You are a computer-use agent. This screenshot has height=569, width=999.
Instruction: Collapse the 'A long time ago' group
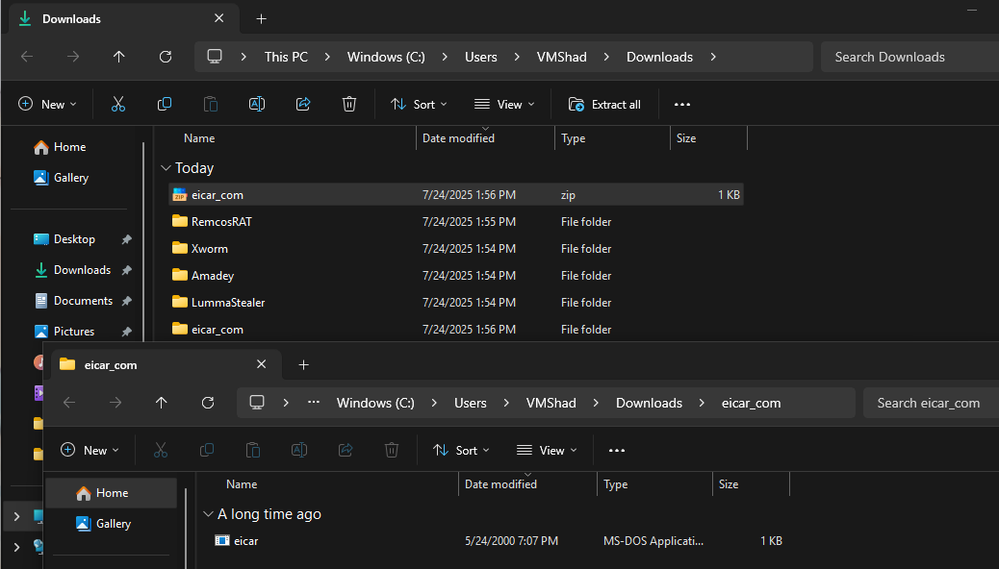pyautogui.click(x=209, y=514)
